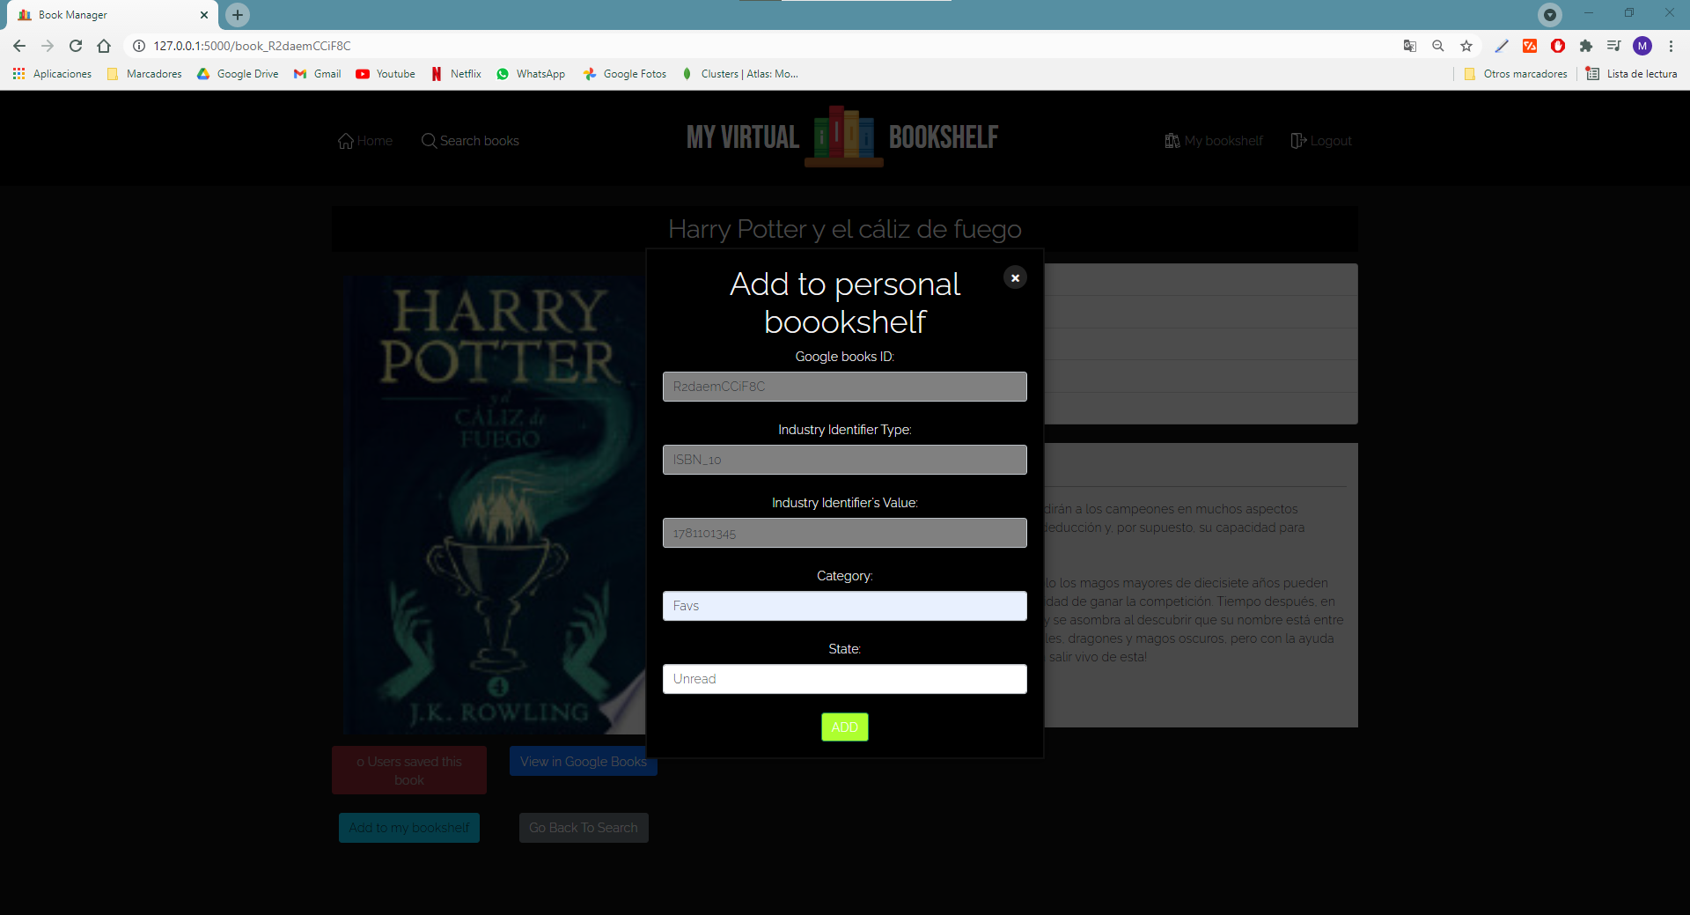This screenshot has height=915, width=1690.
Task: Open the Chrome three-dot menu
Action: (1671, 46)
